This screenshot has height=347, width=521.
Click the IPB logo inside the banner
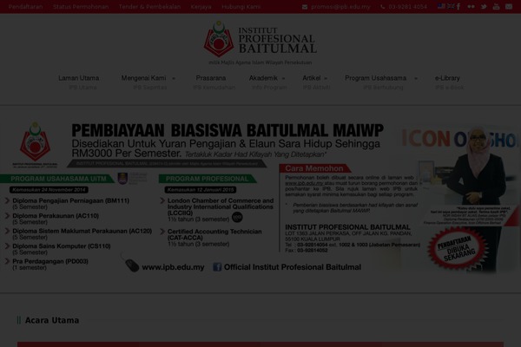[x=35, y=143]
